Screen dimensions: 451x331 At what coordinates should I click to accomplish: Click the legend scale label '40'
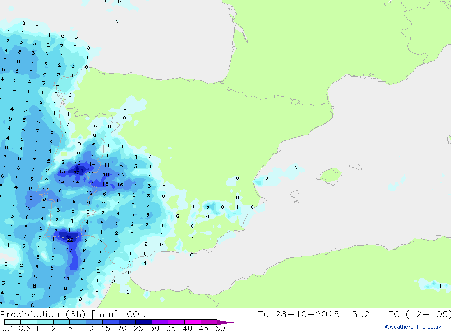187,328
